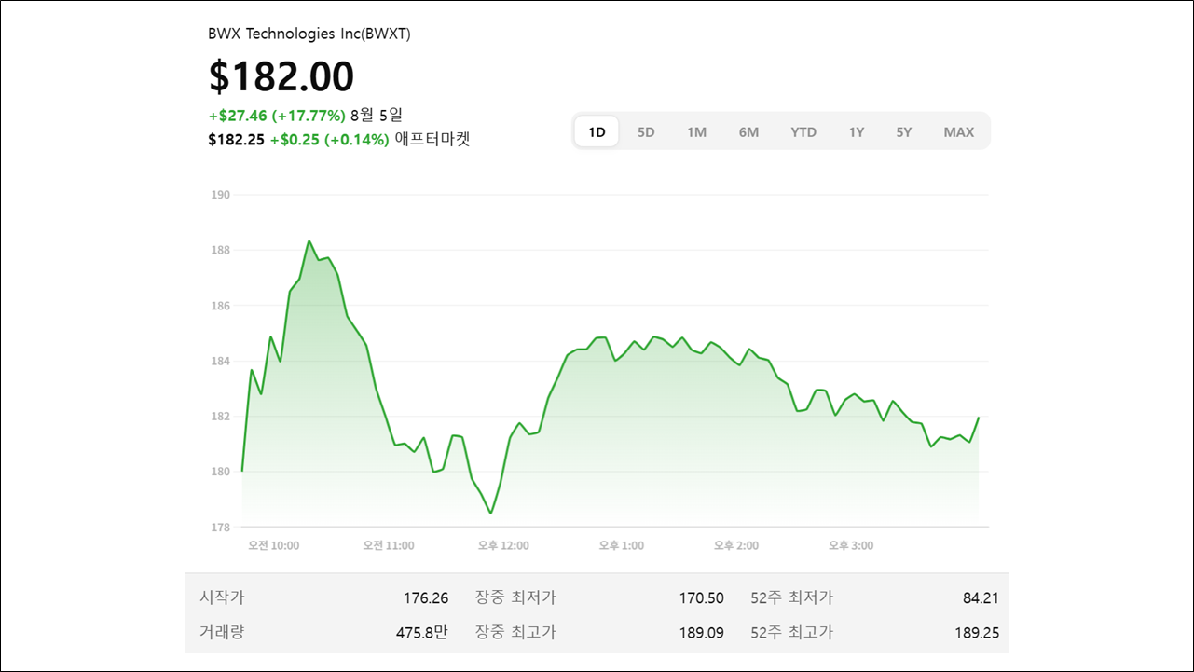Click the 184 y-axis label
The image size is (1194, 672).
220,361
